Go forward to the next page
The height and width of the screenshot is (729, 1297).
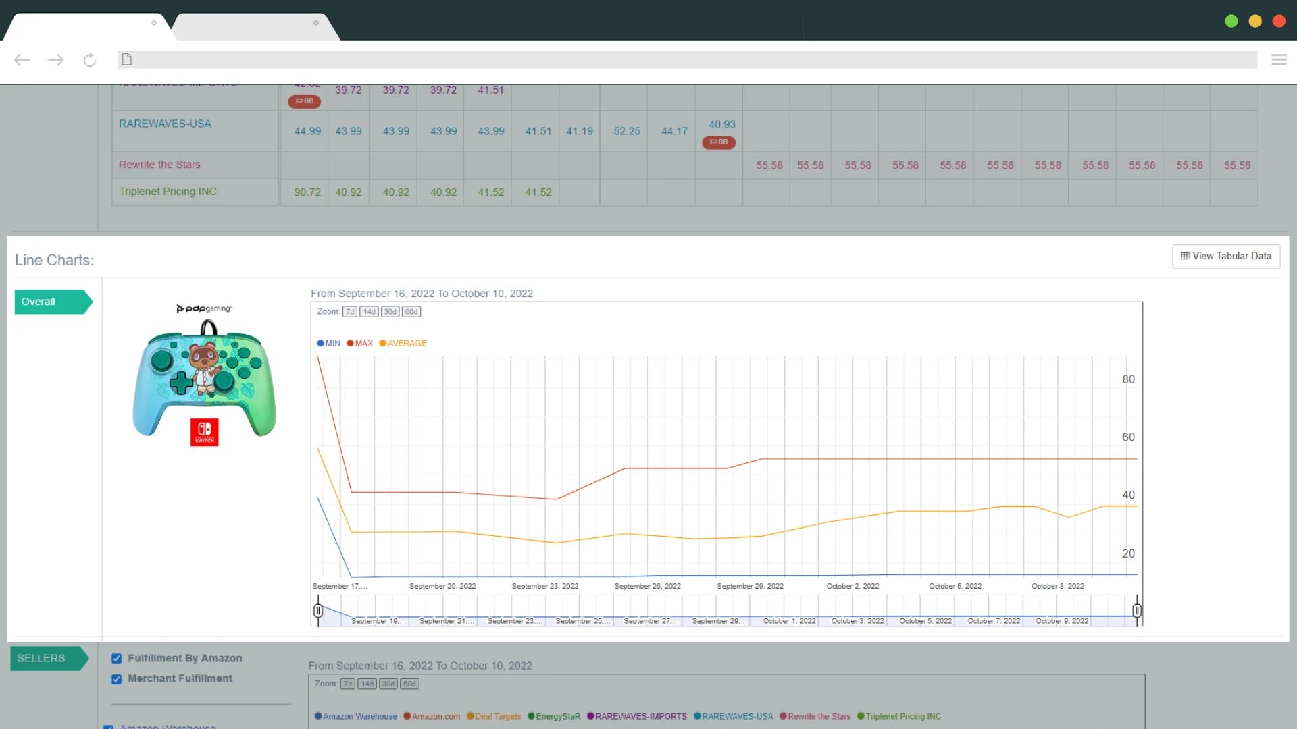click(x=55, y=60)
